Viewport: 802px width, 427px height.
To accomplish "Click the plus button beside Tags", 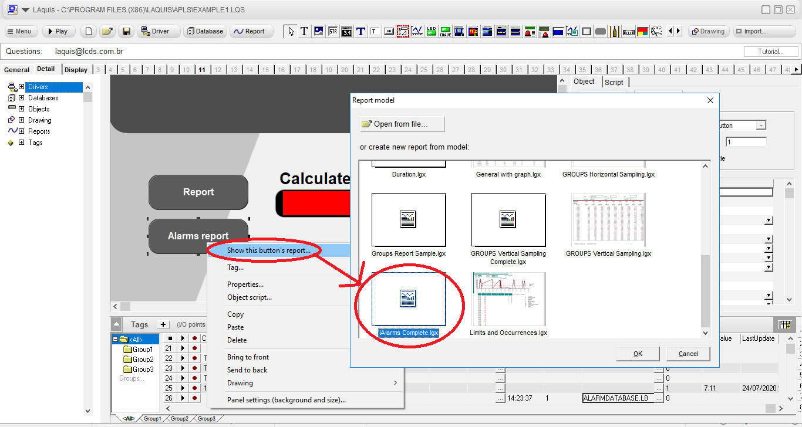I will [x=164, y=324].
